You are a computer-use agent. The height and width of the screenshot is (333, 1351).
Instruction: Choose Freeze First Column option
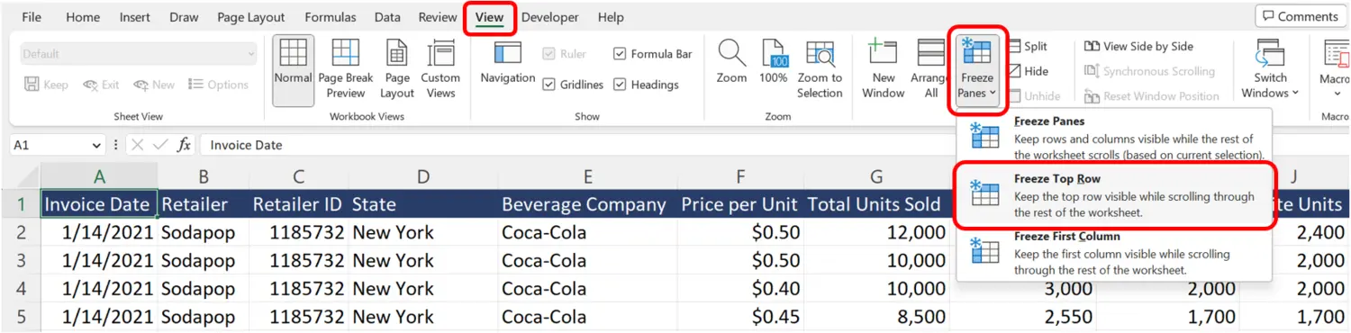point(1114,253)
